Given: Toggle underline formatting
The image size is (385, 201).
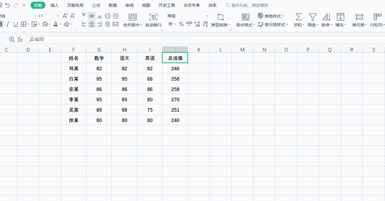Looking at the screenshot, I should pyautogui.click(x=16, y=24).
